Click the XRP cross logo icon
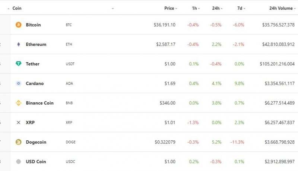 click(x=18, y=122)
